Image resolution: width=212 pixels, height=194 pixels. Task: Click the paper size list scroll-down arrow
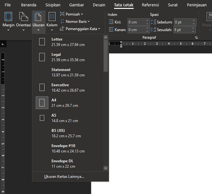click(x=106, y=168)
